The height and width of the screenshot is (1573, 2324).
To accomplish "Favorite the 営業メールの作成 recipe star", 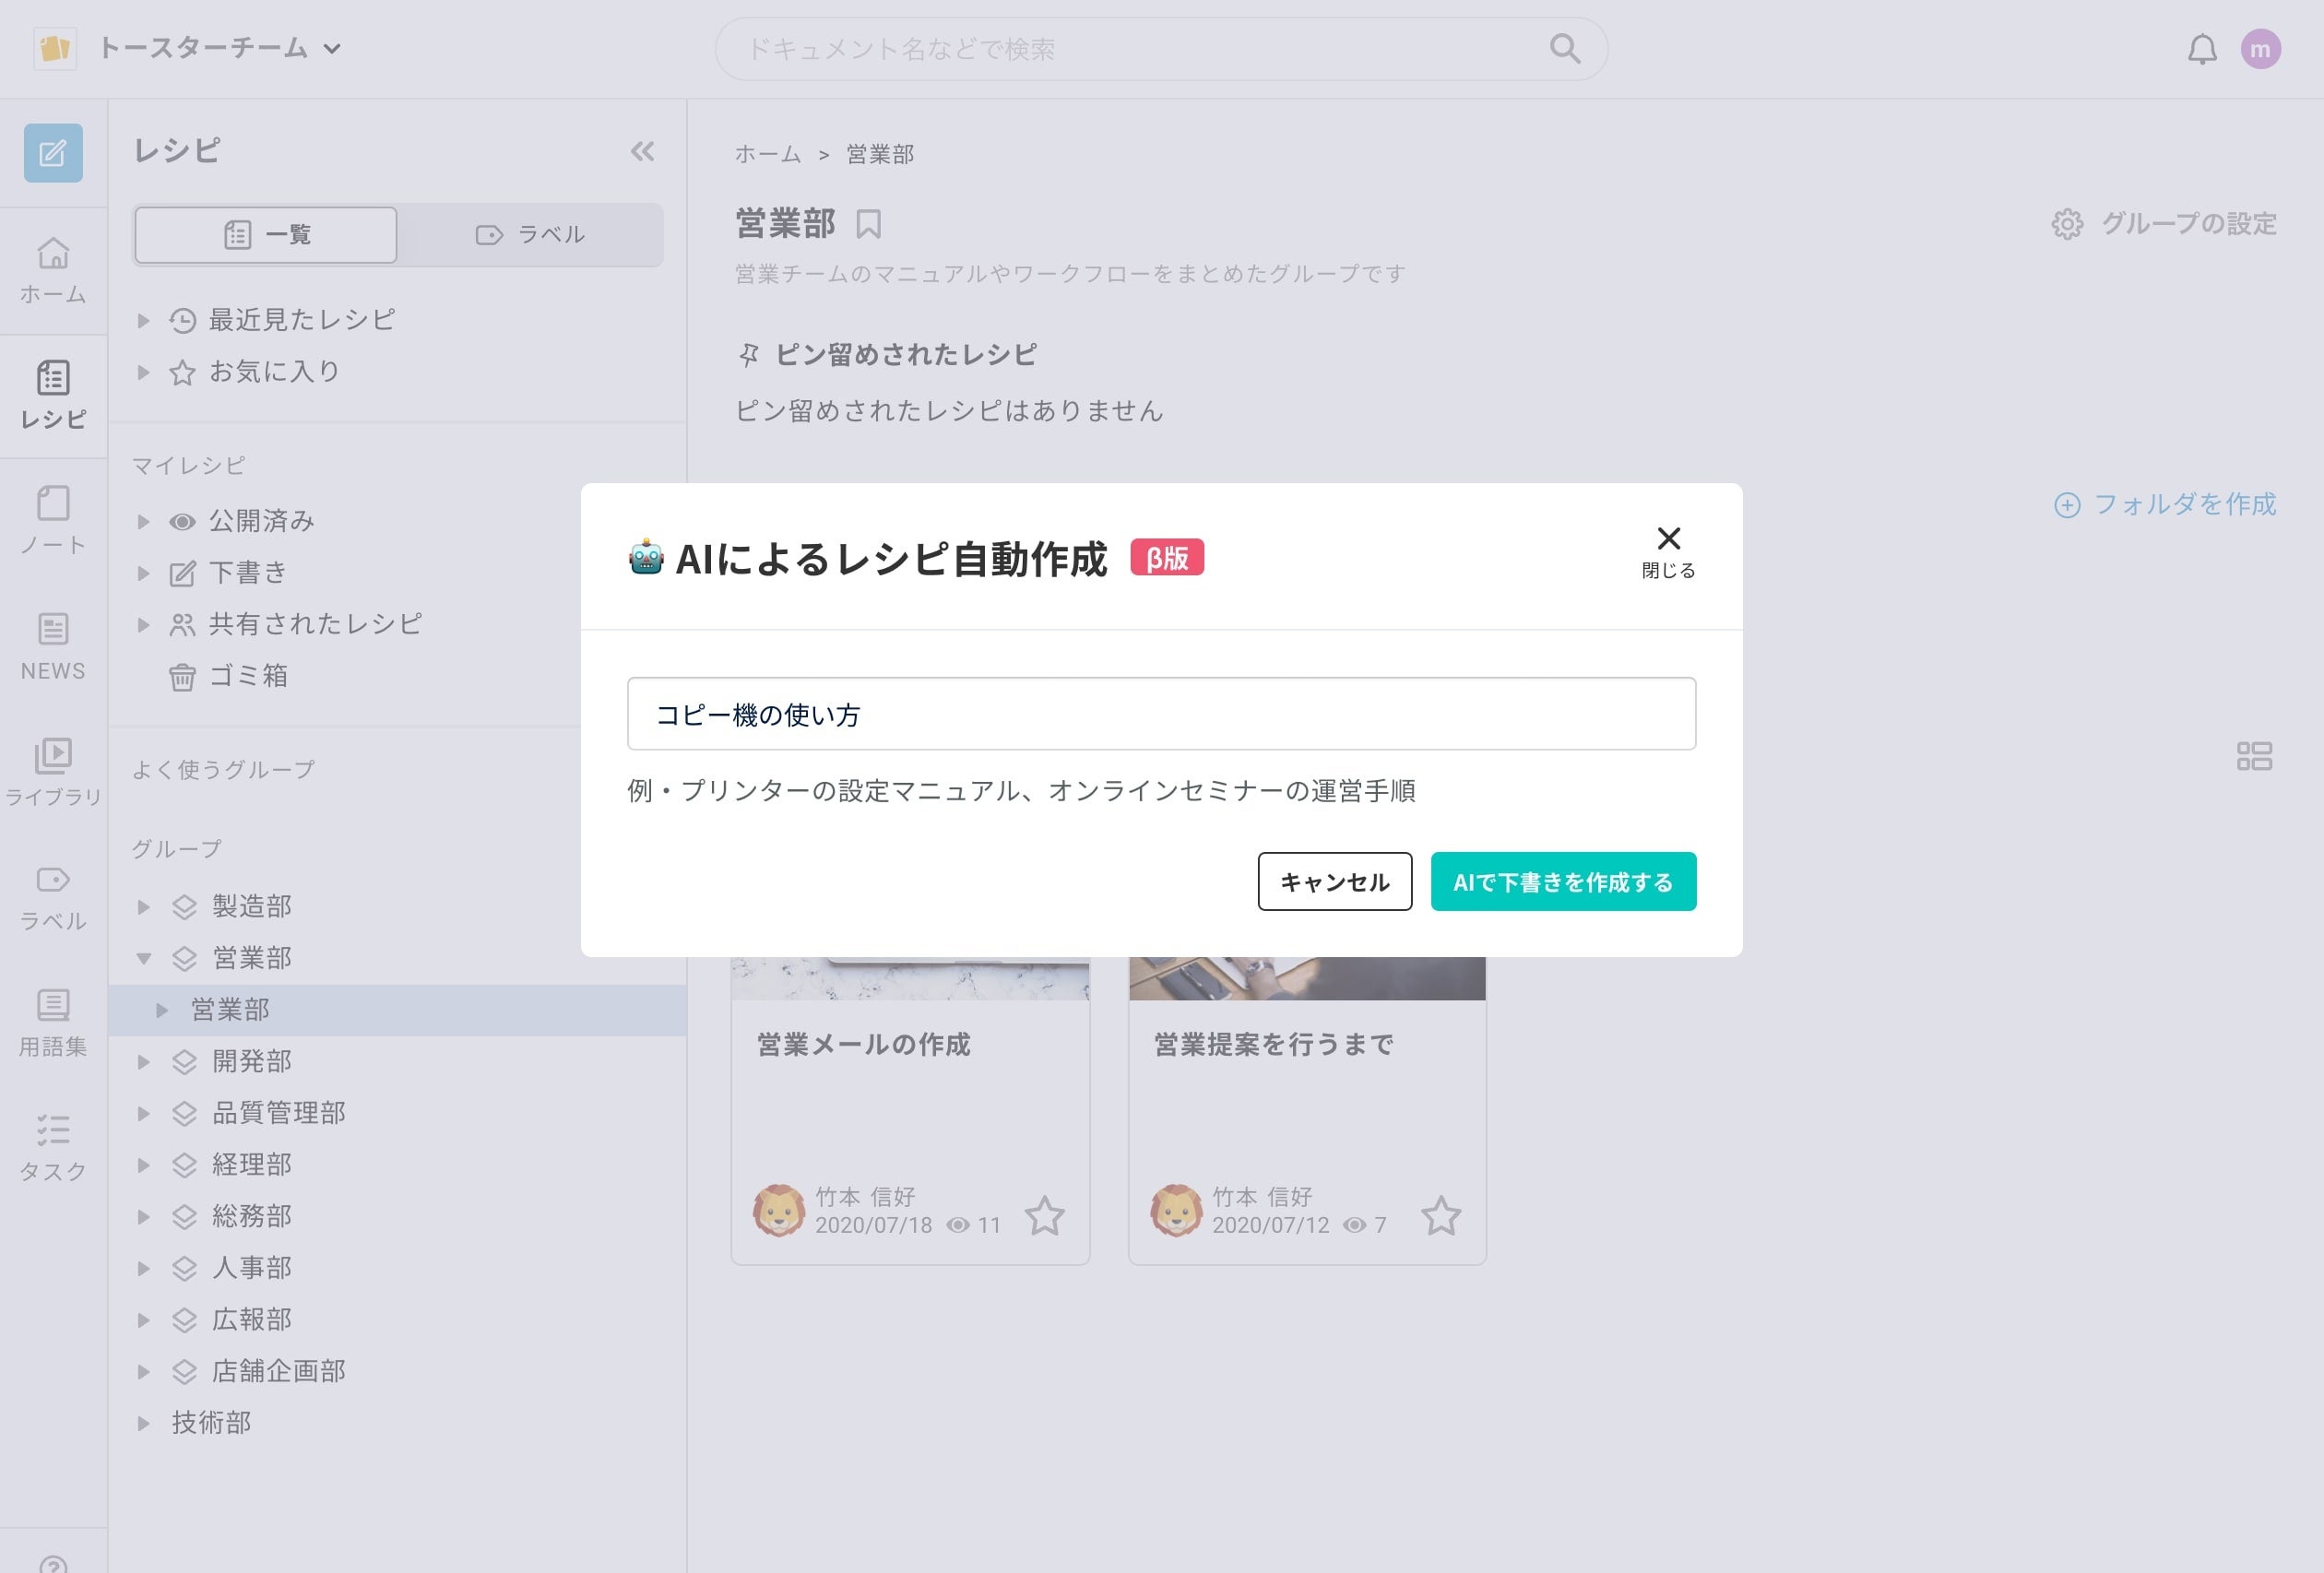I will pos(1046,1216).
